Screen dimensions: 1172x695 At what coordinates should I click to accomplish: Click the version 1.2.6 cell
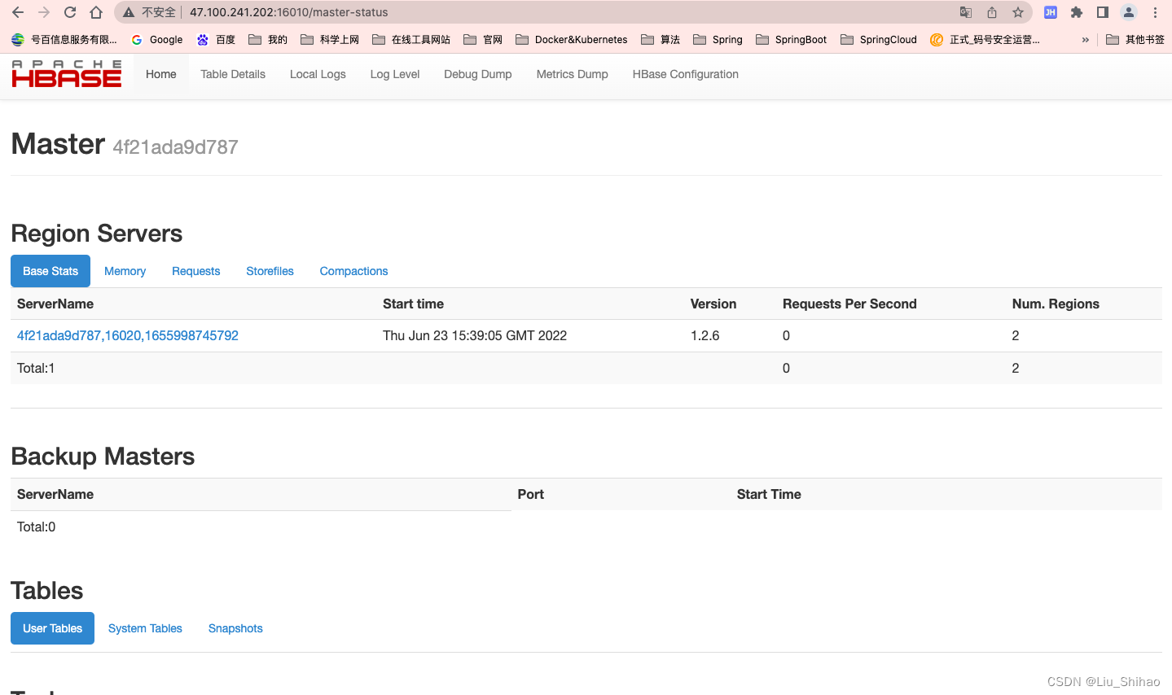(x=705, y=335)
